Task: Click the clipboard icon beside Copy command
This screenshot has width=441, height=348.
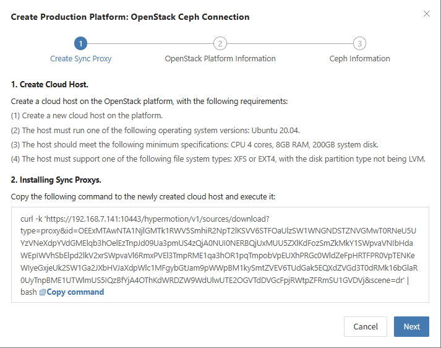Action: (42, 292)
